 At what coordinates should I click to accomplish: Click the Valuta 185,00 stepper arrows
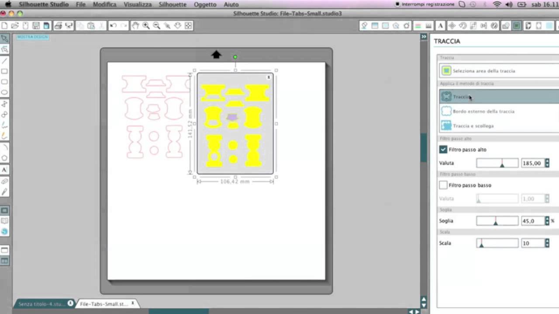547,163
